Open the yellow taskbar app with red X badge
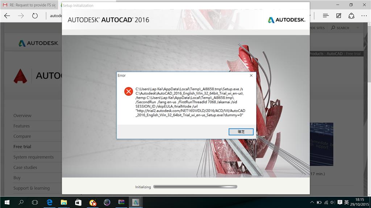Image resolution: width=371 pixels, height=208 pixels. click(x=93, y=202)
